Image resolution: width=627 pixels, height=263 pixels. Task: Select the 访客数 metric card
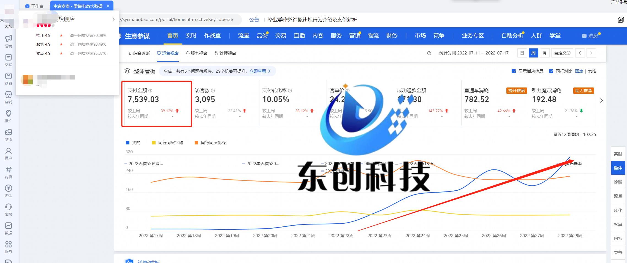click(225, 103)
